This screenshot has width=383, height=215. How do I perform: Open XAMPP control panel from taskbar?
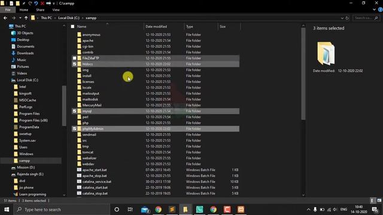click(x=241, y=210)
